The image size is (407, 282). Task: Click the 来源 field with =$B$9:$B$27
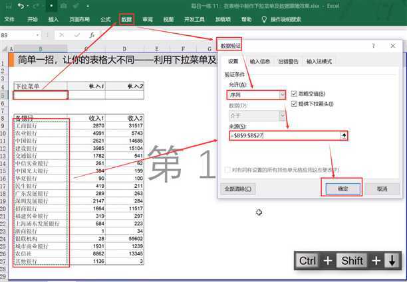(285, 135)
